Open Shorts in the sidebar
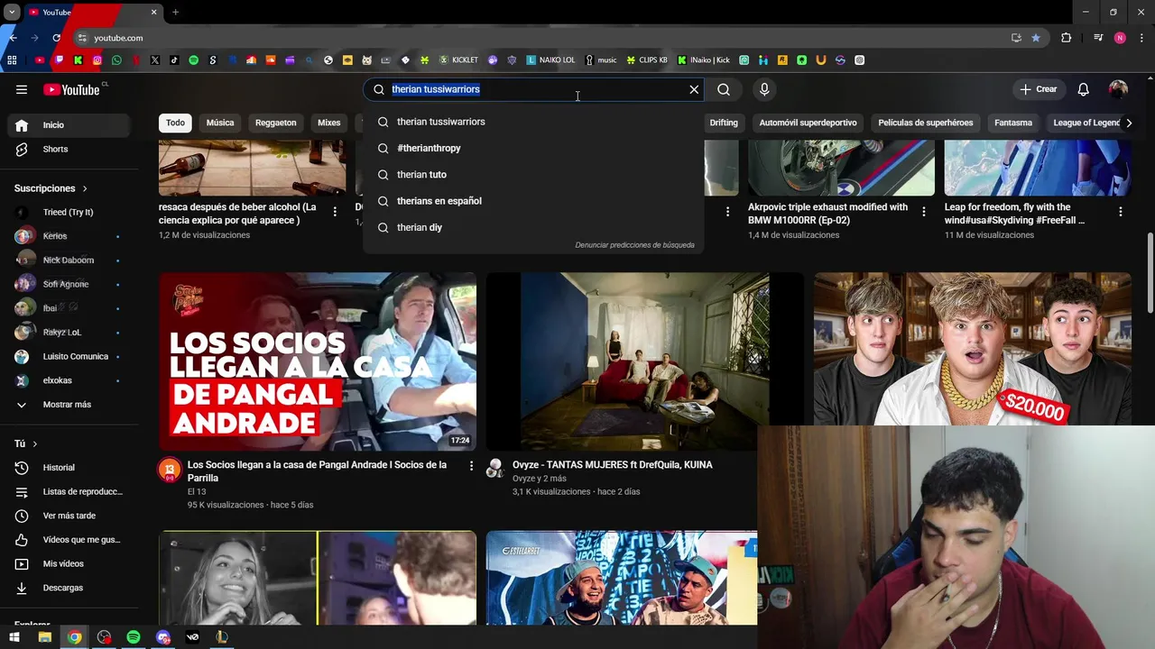Screen dimensions: 1155x649 pyautogui.click(x=68, y=149)
